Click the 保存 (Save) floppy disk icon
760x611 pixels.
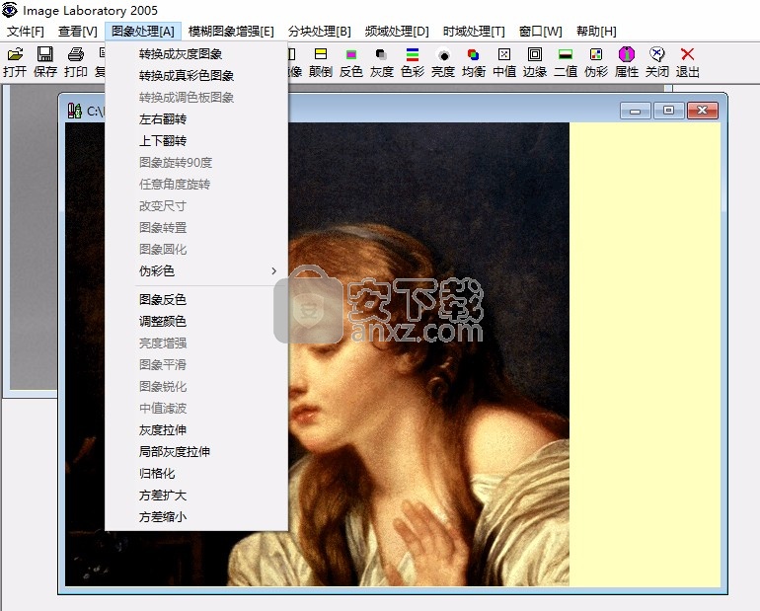click(45, 54)
